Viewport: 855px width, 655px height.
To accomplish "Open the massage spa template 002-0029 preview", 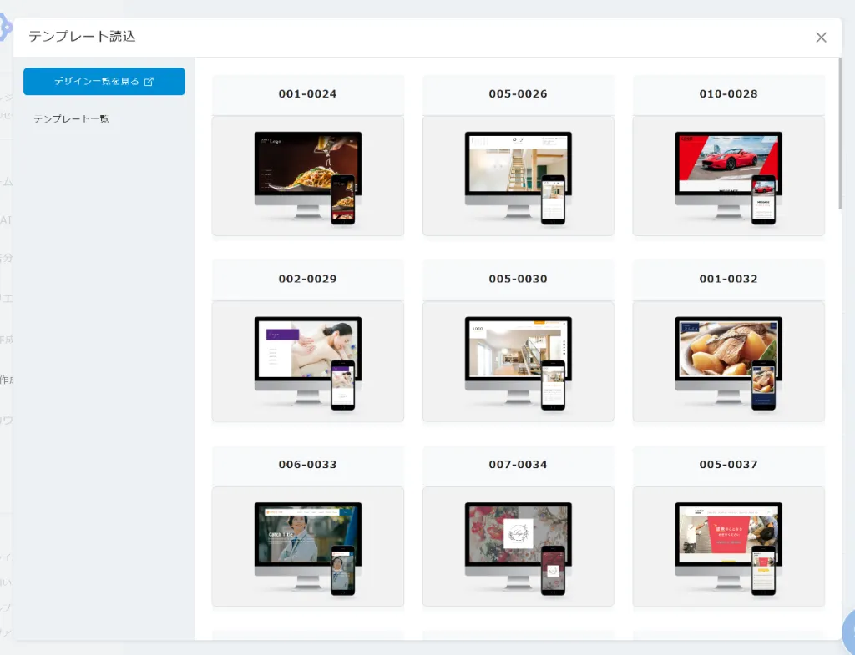I will (308, 361).
